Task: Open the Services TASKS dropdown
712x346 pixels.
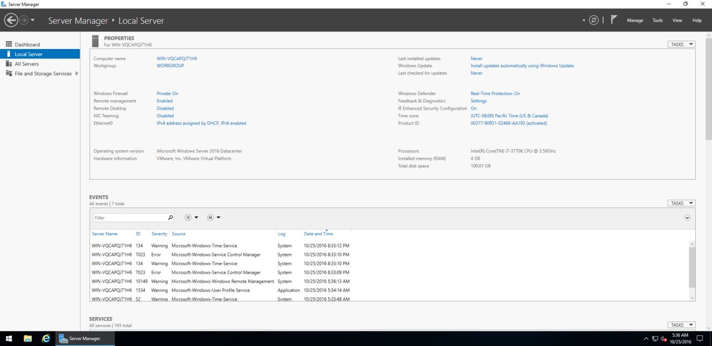Action: (682, 324)
